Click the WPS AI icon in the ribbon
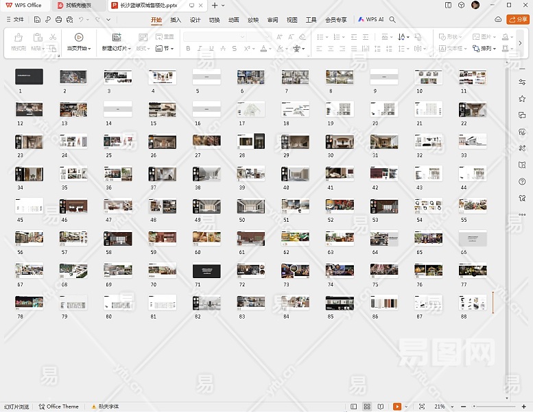Viewport: 533px width, 412px height. click(361, 20)
